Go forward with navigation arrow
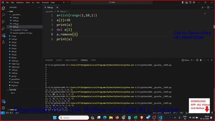Viewport: 215px width, 121px height. tap(68, 2)
